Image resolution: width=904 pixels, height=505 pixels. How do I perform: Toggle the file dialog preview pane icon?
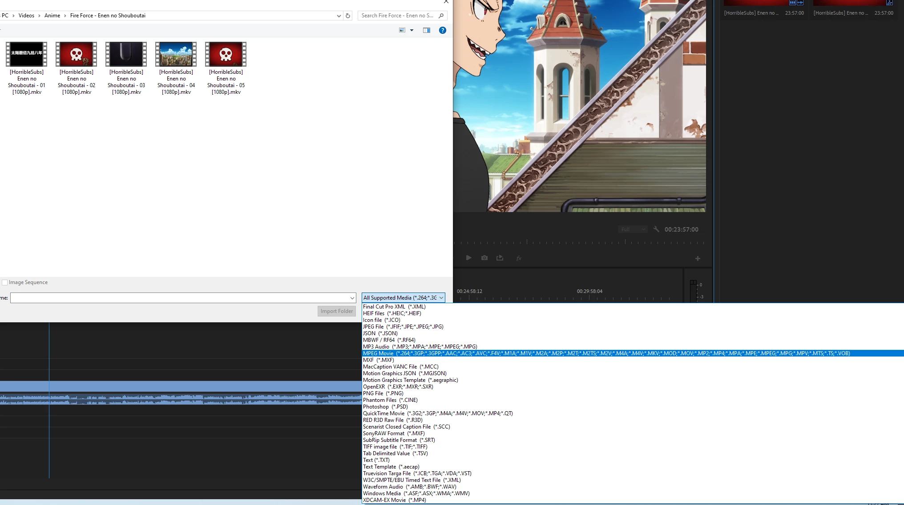tap(426, 30)
